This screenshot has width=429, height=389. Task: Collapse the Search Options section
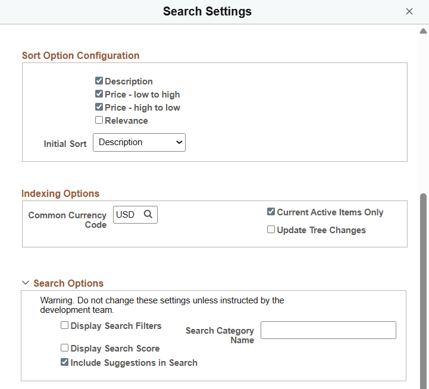click(x=26, y=283)
